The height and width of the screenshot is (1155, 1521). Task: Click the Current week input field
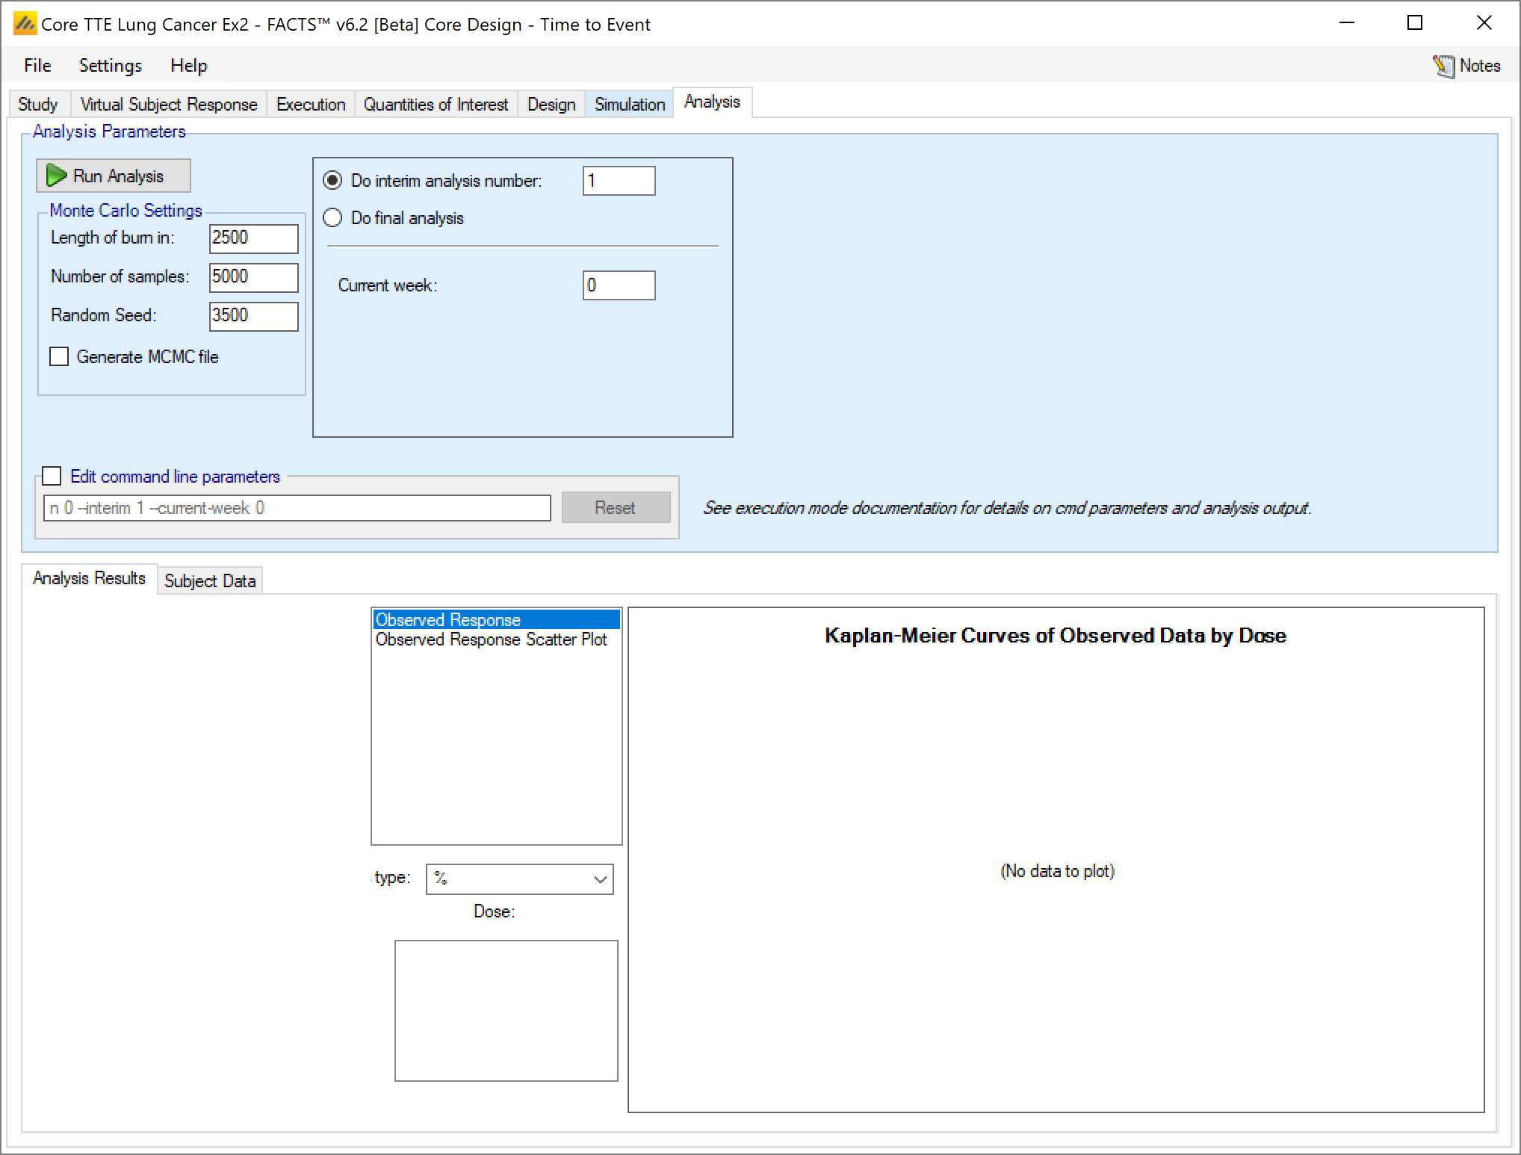[619, 285]
